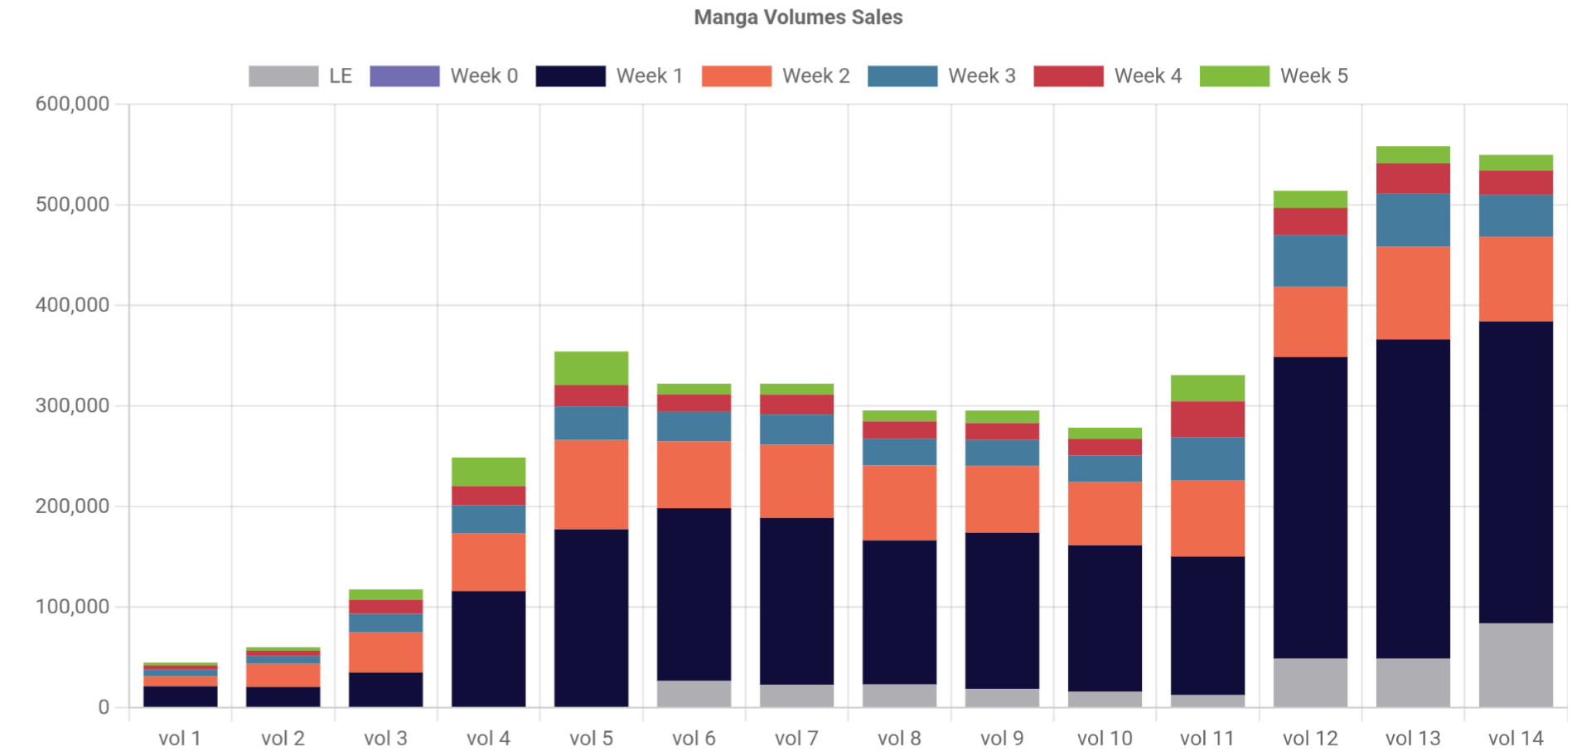Click the vol 4 Week 1 navy segment
Image resolution: width=1596 pixels, height=756 pixels.
tap(489, 649)
